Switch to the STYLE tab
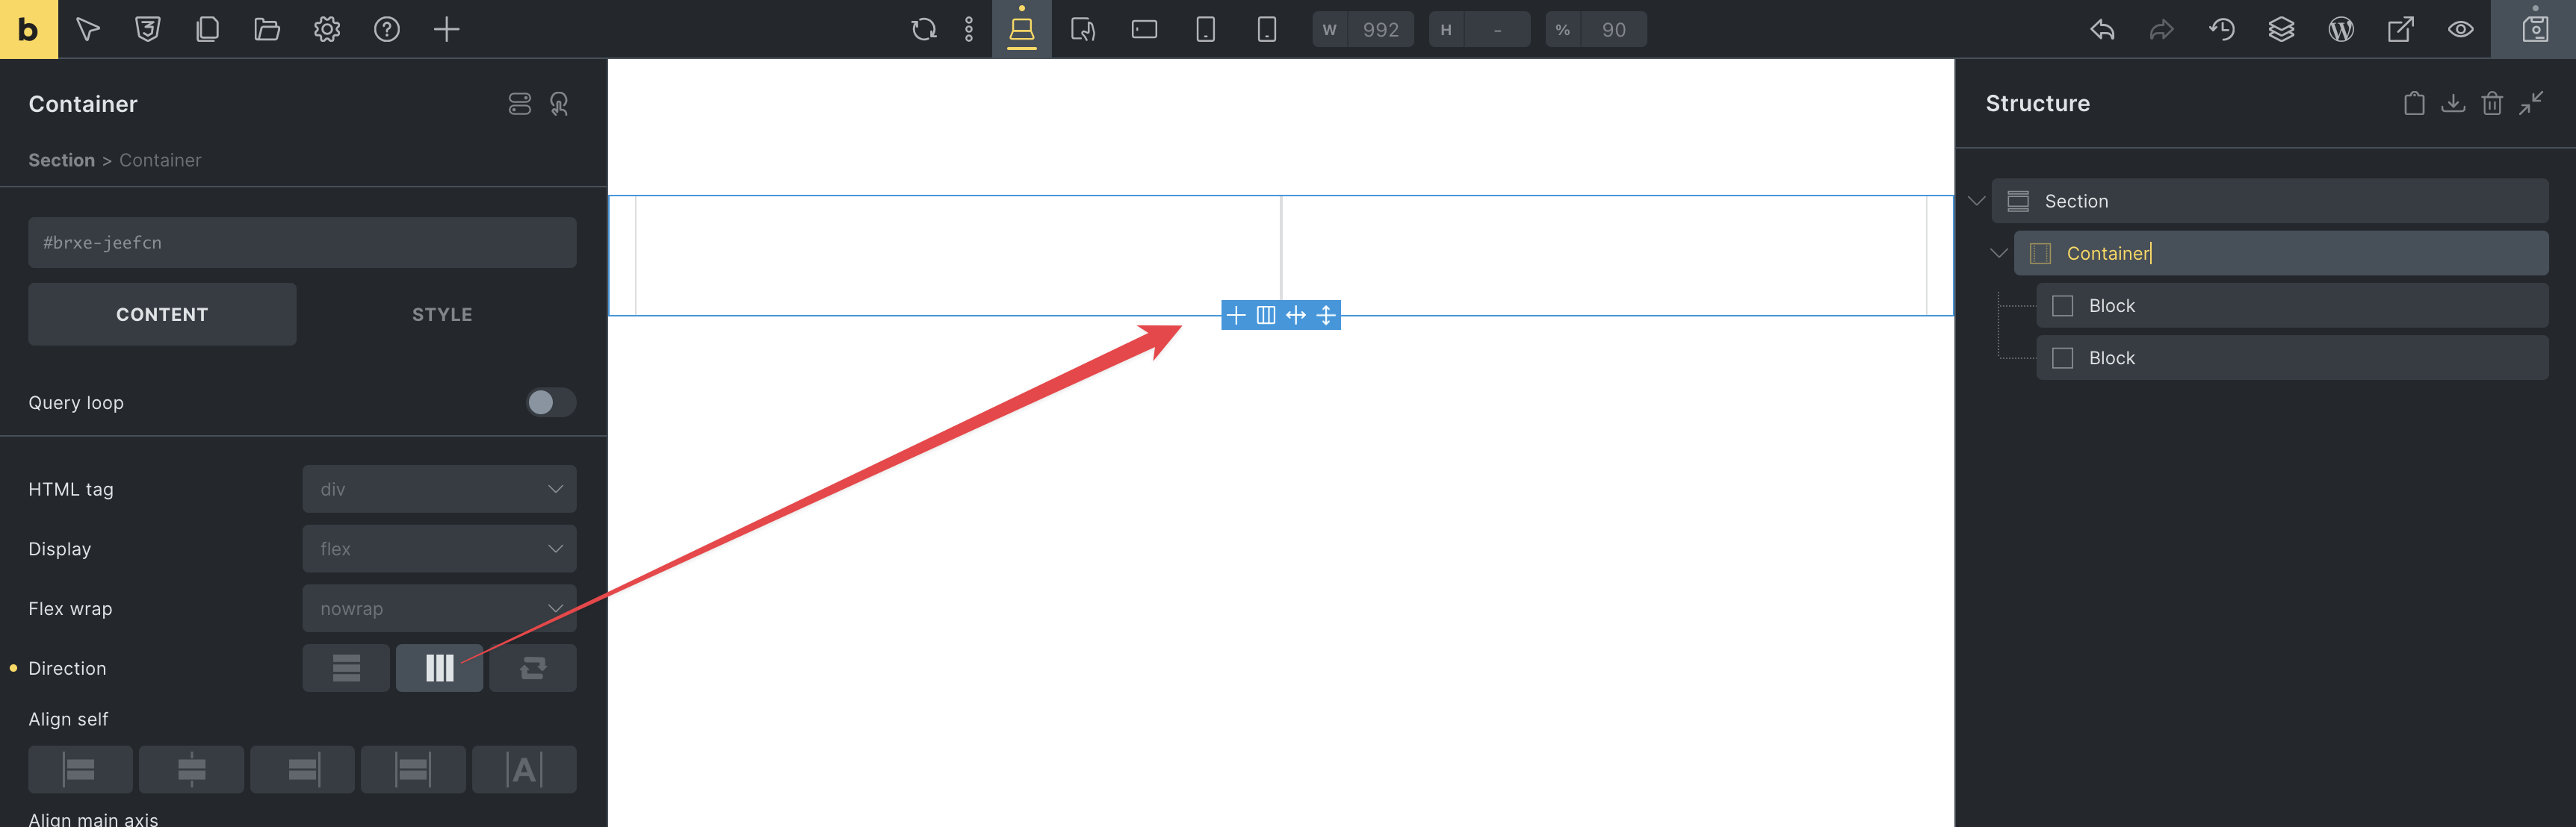 tap(442, 315)
